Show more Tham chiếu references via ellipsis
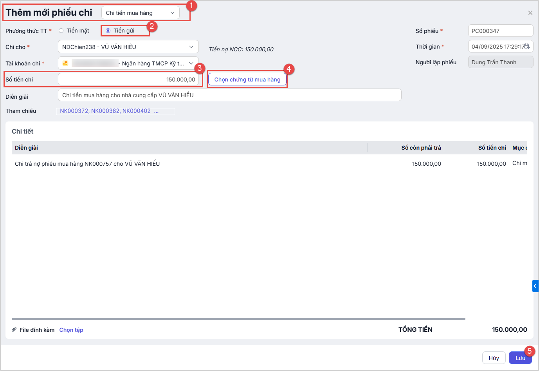Image resolution: width=539 pixels, height=371 pixels. click(157, 111)
